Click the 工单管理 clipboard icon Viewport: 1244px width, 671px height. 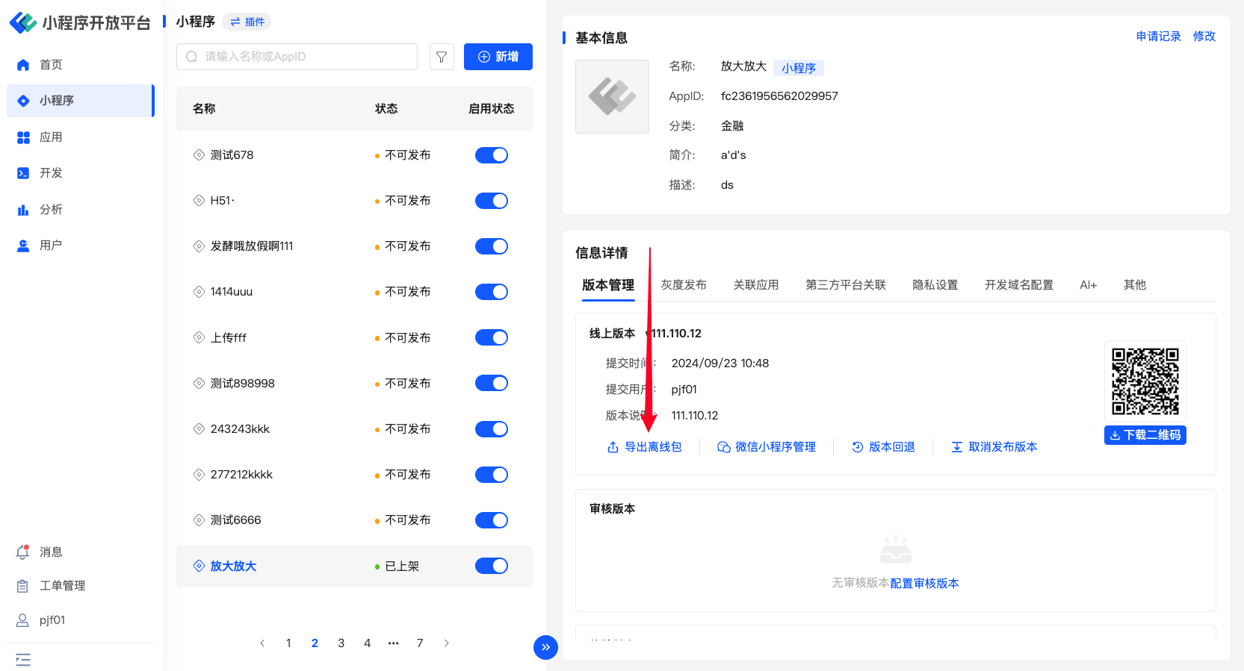point(22,586)
